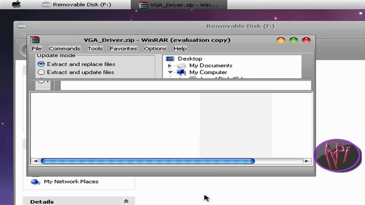Click the WinRAR window title text
Image resolution: width=365 pixels, height=205 pixels.
click(x=157, y=40)
